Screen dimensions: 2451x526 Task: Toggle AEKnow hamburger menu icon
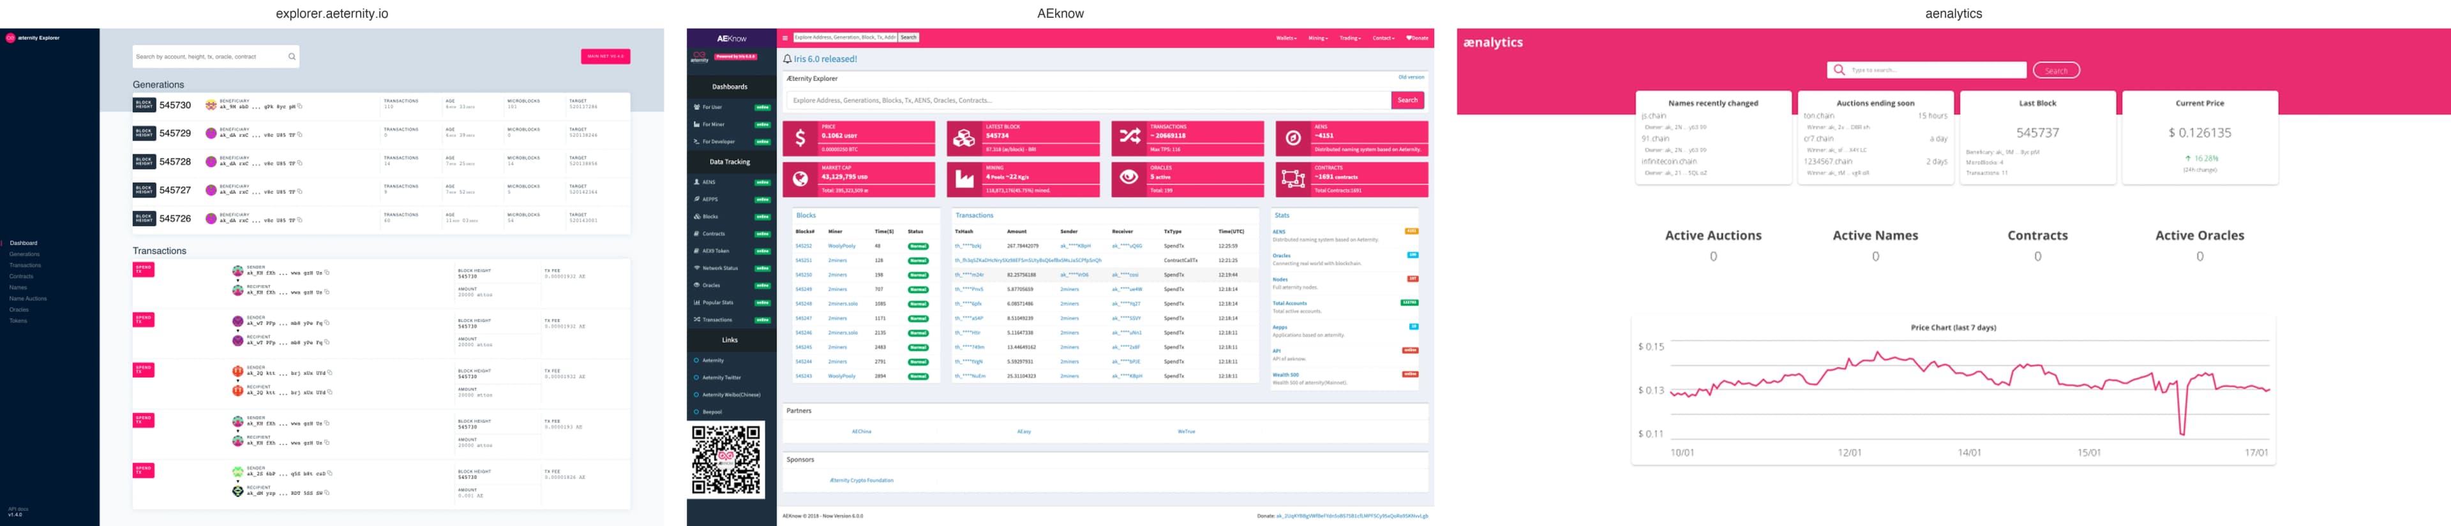(785, 38)
